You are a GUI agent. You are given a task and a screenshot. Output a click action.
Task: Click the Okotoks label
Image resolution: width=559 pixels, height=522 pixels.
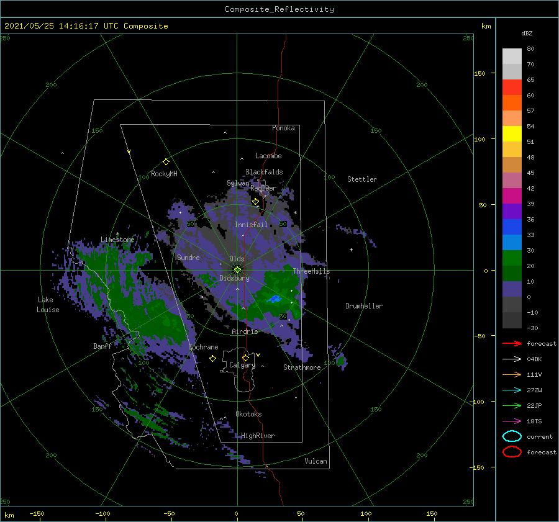pos(248,413)
